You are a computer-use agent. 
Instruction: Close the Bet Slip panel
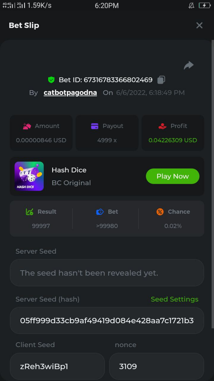click(199, 25)
